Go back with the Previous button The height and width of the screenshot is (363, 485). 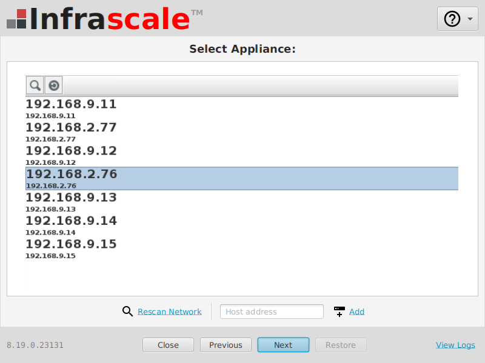tap(226, 345)
